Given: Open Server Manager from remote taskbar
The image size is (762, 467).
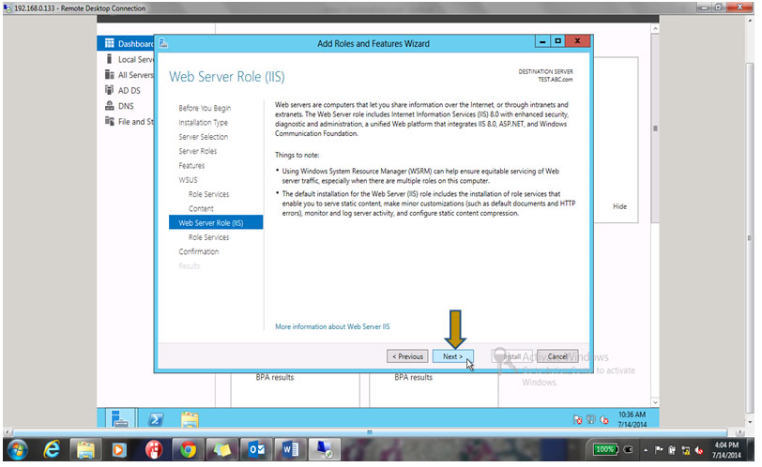Looking at the screenshot, I should pos(119,418).
